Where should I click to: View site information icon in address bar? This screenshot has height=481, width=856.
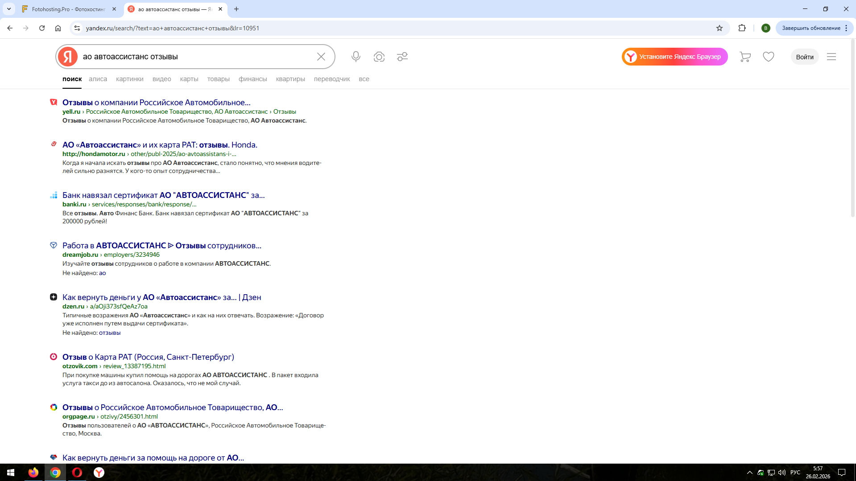click(77, 28)
